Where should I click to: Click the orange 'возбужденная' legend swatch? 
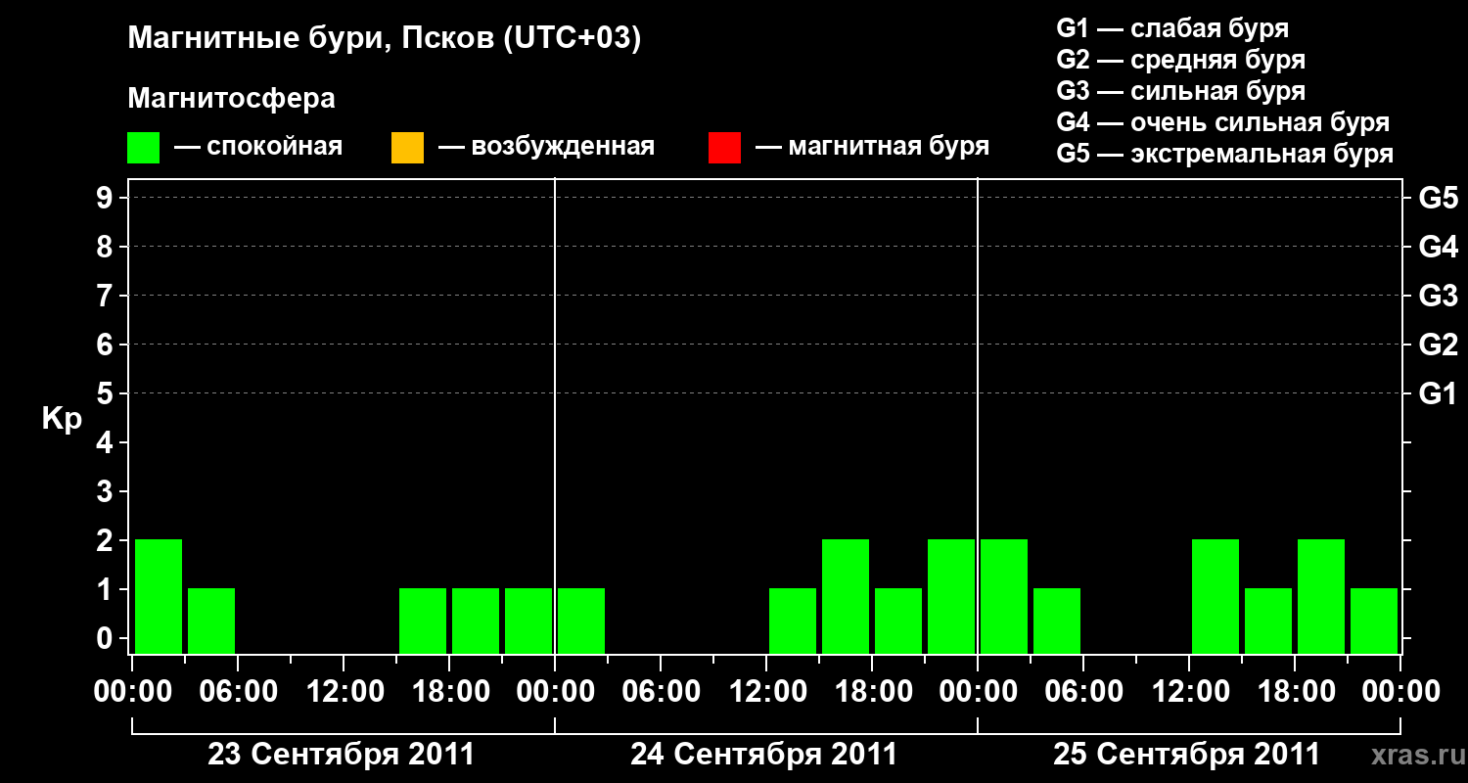407,148
